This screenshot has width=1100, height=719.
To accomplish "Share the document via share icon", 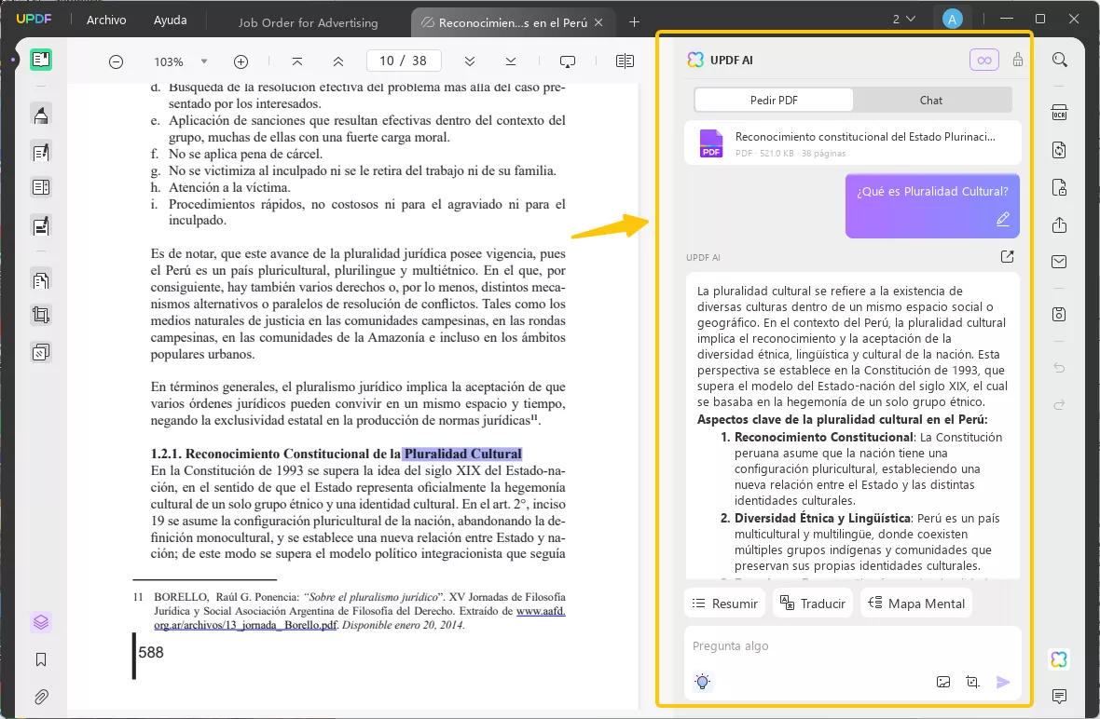I will click(1059, 225).
